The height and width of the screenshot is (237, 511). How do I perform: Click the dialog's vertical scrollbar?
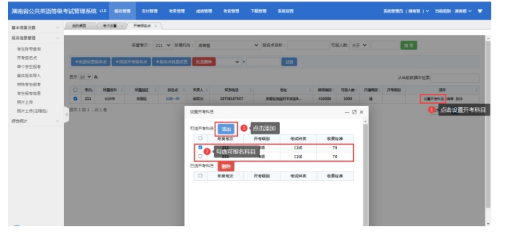pyautogui.click(x=365, y=171)
